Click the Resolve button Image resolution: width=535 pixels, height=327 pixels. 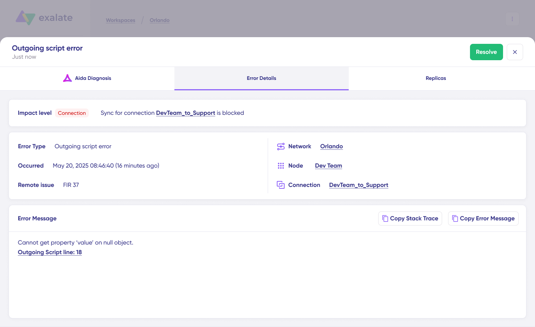pyautogui.click(x=486, y=52)
